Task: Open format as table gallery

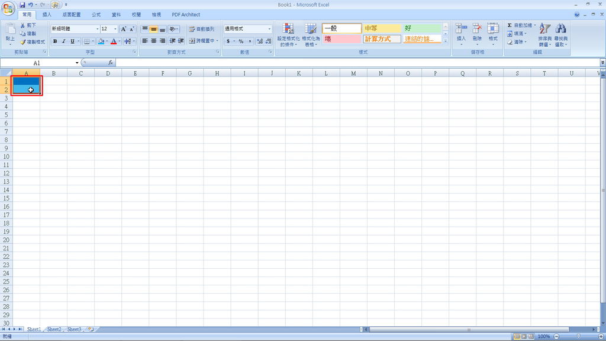Action: point(311,35)
